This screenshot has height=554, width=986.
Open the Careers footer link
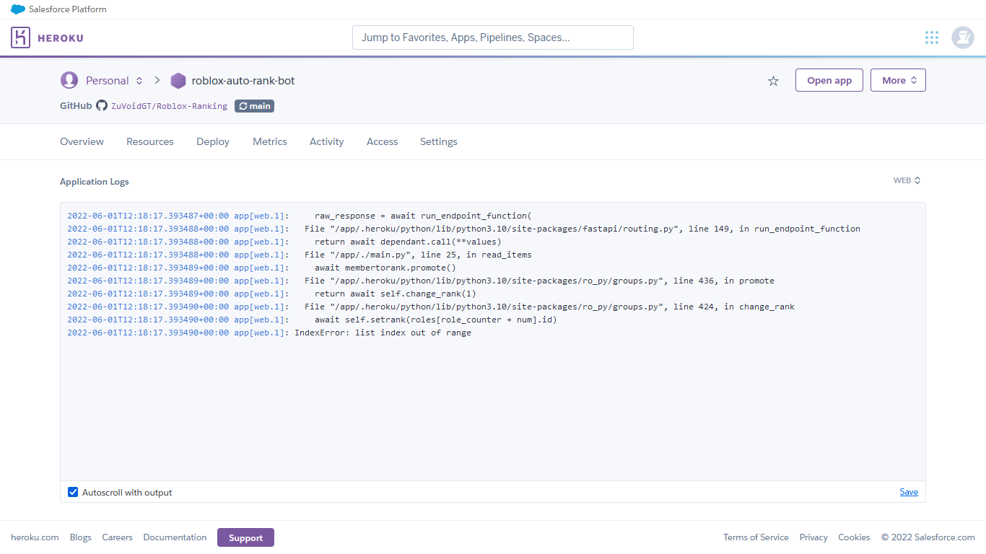pyautogui.click(x=117, y=537)
